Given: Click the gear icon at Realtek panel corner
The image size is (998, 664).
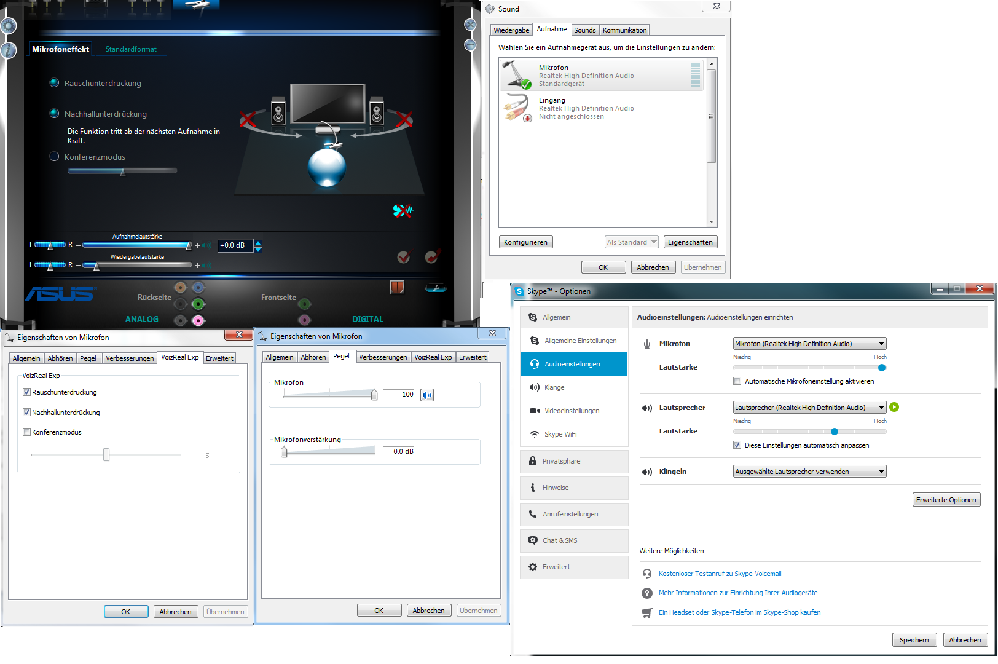Looking at the screenshot, I should 8,26.
